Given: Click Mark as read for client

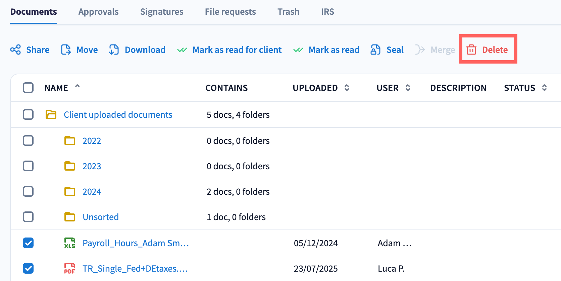Looking at the screenshot, I should point(237,50).
